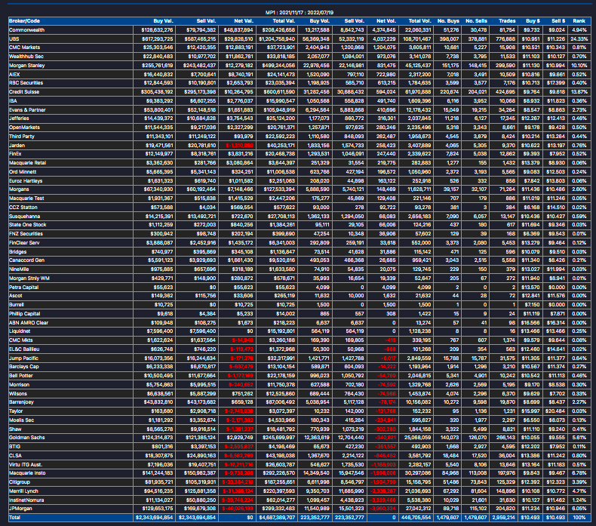
Task: Select the Barclays Cap row
Action: coord(300,367)
